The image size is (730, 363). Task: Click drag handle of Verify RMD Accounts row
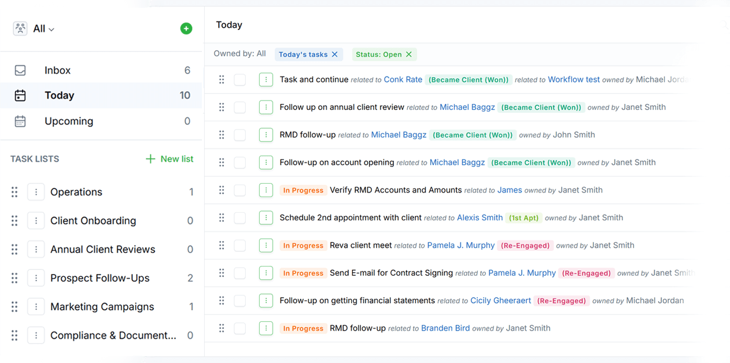pos(222,190)
